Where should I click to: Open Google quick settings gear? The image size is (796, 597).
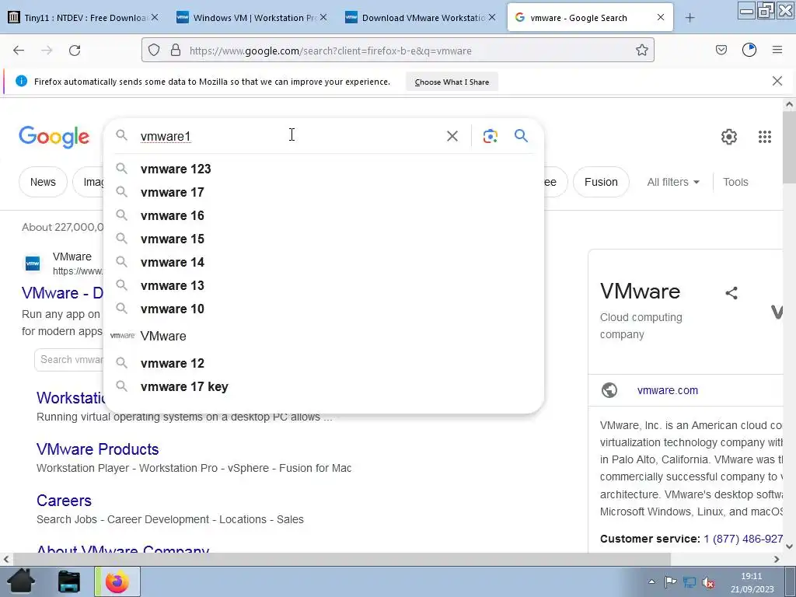729,137
